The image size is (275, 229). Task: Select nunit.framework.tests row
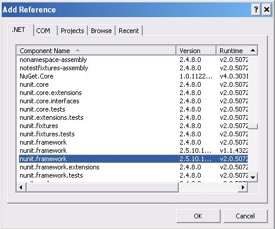133,175
